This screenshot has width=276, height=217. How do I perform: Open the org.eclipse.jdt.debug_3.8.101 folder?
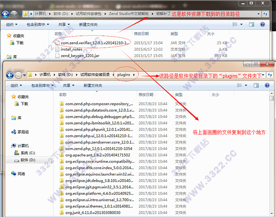(96, 181)
